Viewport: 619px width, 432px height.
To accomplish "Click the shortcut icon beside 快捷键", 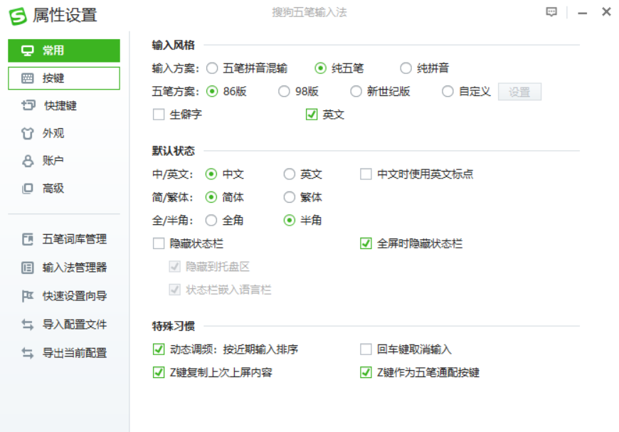I will [28, 105].
